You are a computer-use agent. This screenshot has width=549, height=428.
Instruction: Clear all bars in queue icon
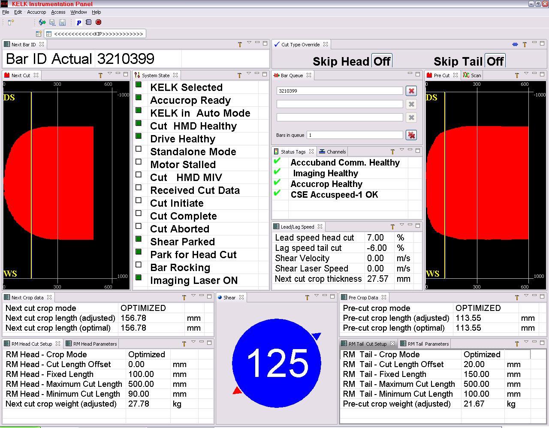411,135
